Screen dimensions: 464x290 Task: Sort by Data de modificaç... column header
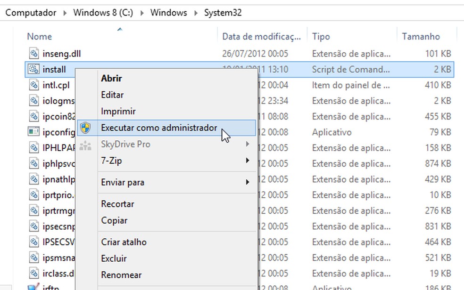coord(262,36)
